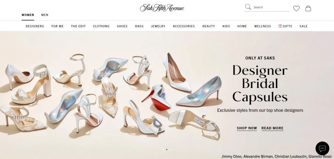Open the Gifts menu with gift icon
The image size is (334, 159).
tap(285, 26)
